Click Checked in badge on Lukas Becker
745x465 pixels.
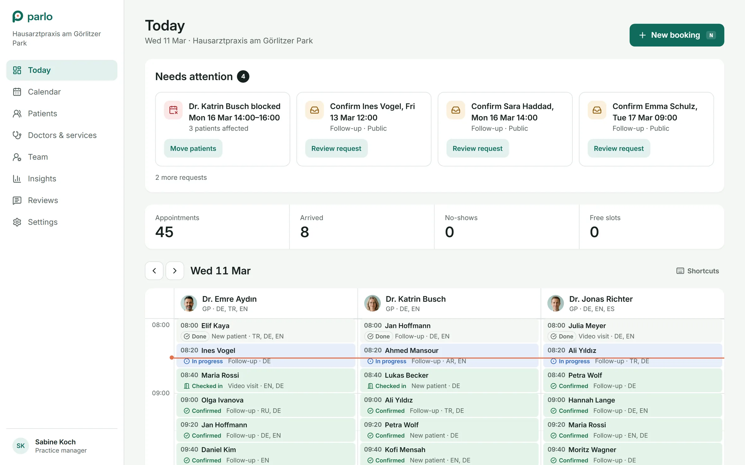387,386
